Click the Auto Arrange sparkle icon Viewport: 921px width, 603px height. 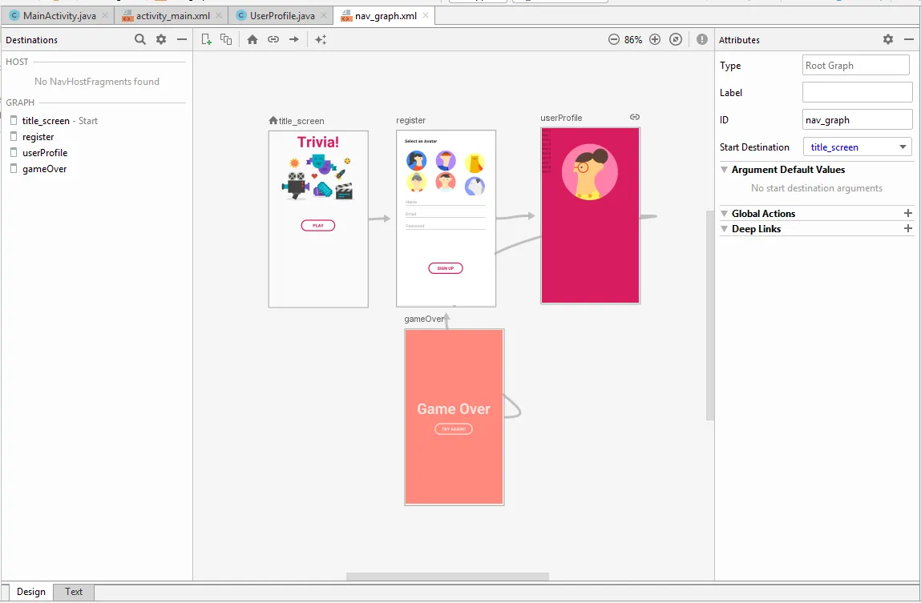tap(321, 39)
